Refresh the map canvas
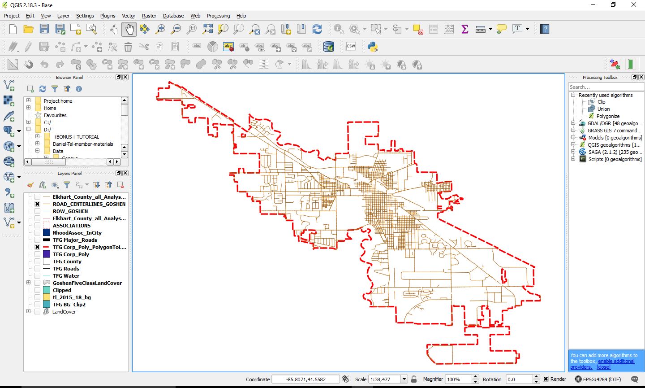 [x=317, y=29]
